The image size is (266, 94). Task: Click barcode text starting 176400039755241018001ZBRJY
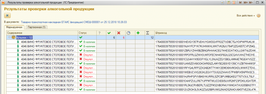click(x=207, y=50)
